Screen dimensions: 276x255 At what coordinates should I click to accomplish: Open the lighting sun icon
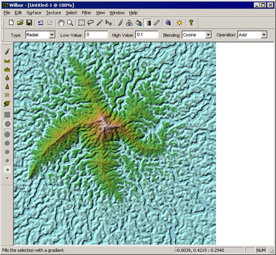point(179,23)
